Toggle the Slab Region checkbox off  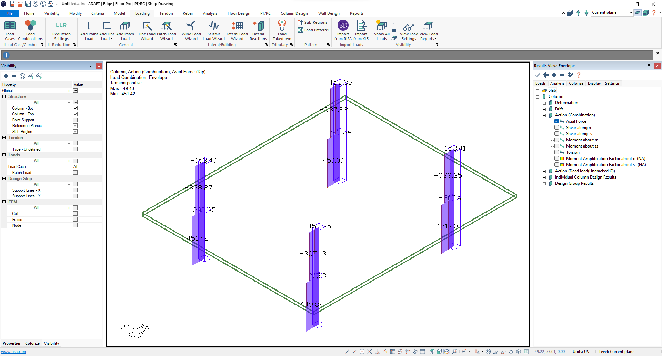[x=75, y=132]
